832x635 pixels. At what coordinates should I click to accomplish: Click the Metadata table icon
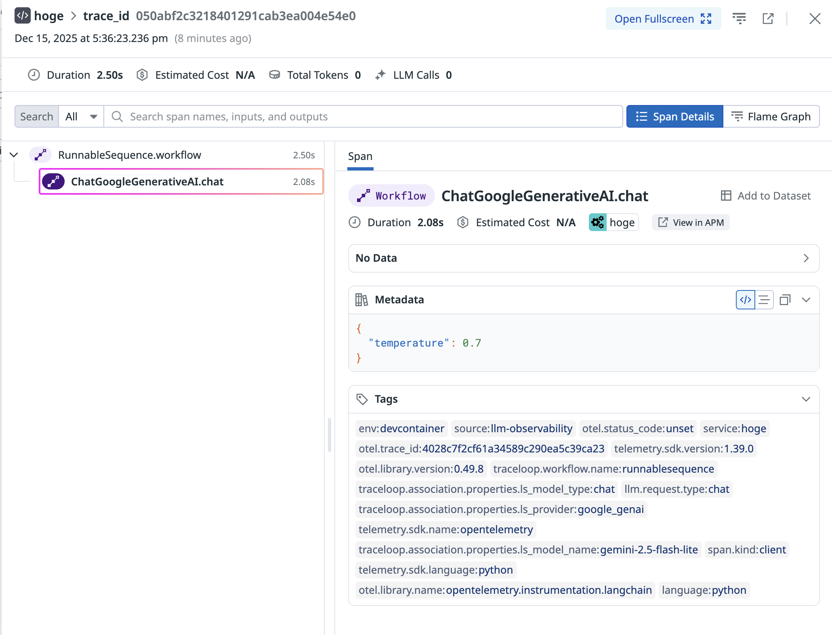coord(361,299)
